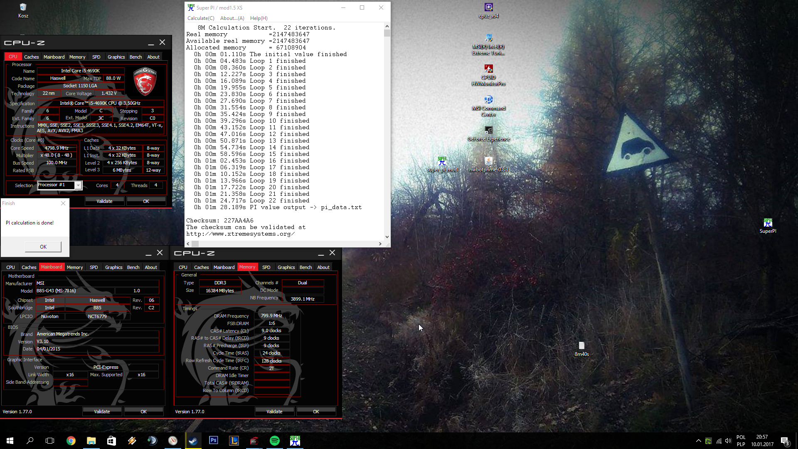The image size is (798, 449).
Task: Switch to CPU-Z on the taskbar
Action: (x=254, y=441)
